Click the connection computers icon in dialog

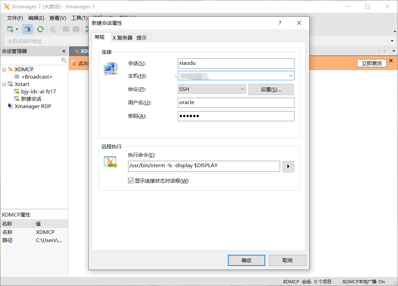tap(111, 68)
